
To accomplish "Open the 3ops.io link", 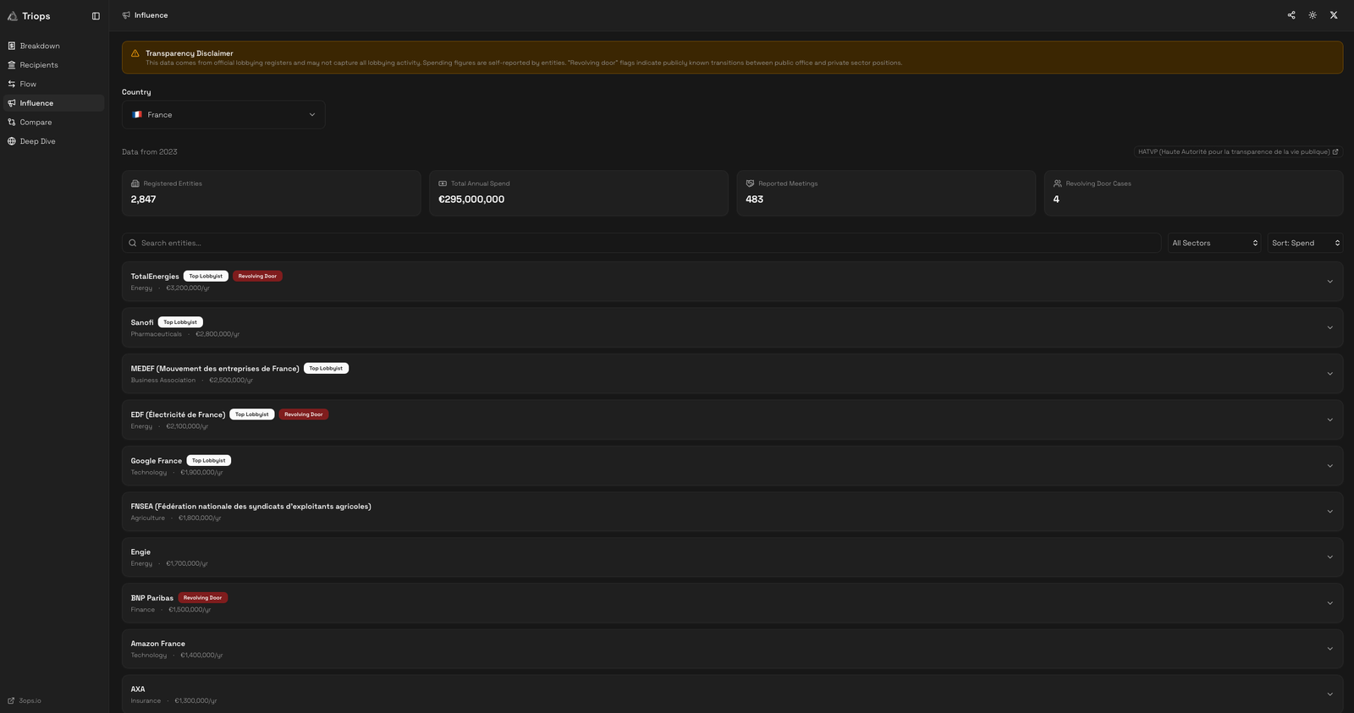I will click(x=30, y=700).
